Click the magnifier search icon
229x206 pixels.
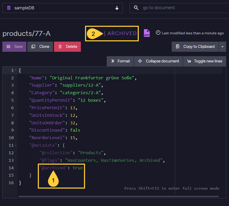coord(136,8)
